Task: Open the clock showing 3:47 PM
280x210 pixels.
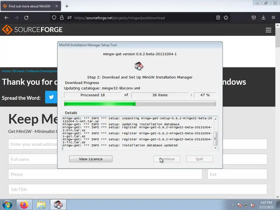Action: [x=266, y=205]
